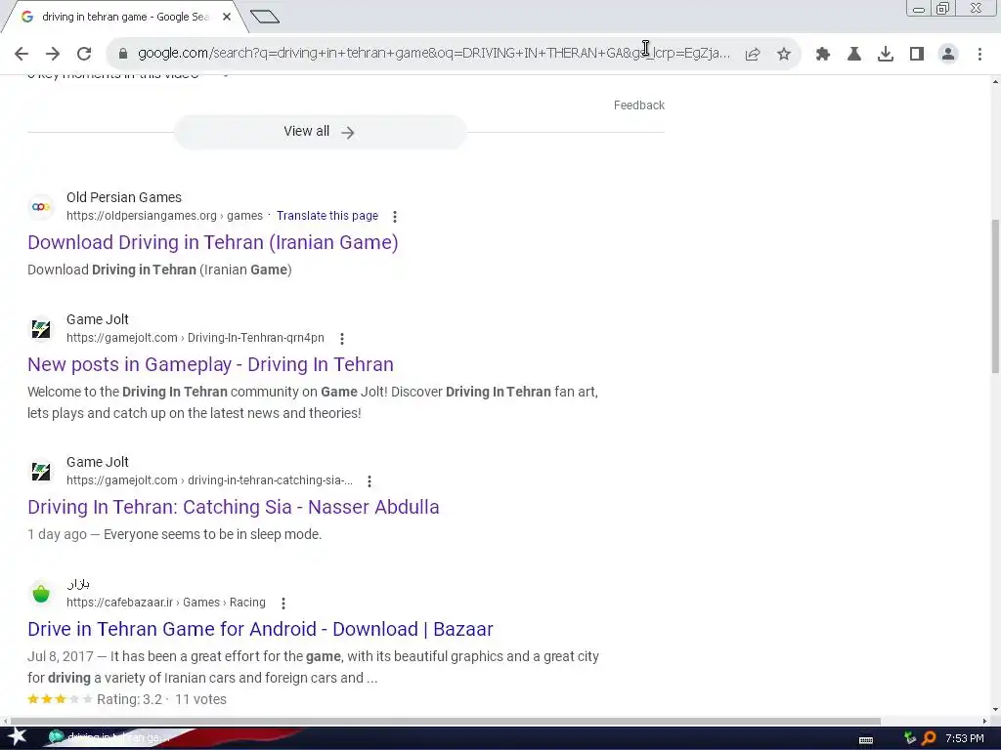Click the cafebazaar.ir Games Racing breadcrumb
The height and width of the screenshot is (750, 1001).
tap(166, 602)
